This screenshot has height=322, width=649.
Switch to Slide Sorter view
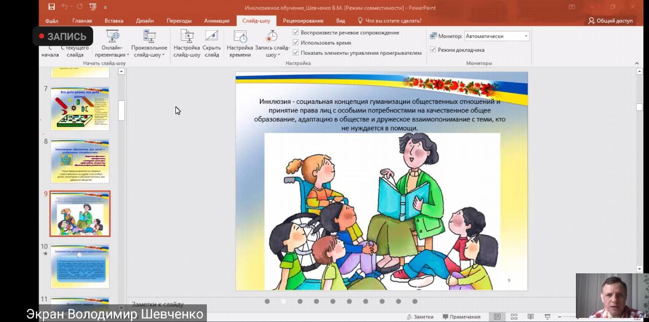tap(514, 316)
